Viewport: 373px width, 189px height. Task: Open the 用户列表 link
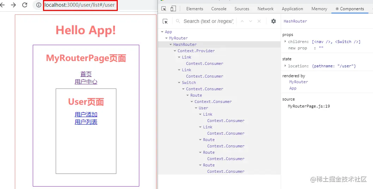coord(86,122)
